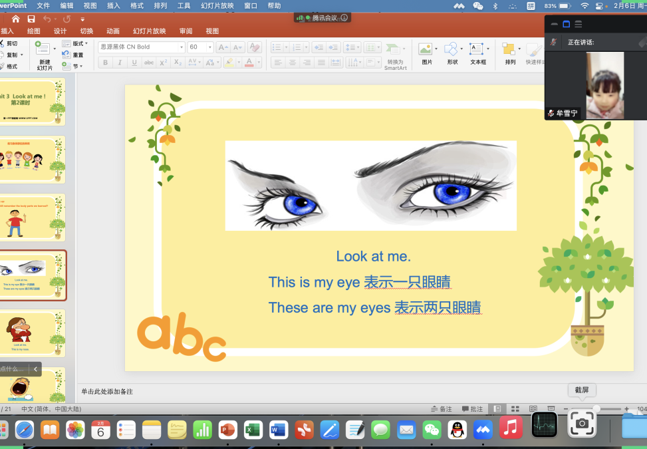The width and height of the screenshot is (647, 449).
Task: Click the clear formatting eraser icon
Action: (254, 47)
